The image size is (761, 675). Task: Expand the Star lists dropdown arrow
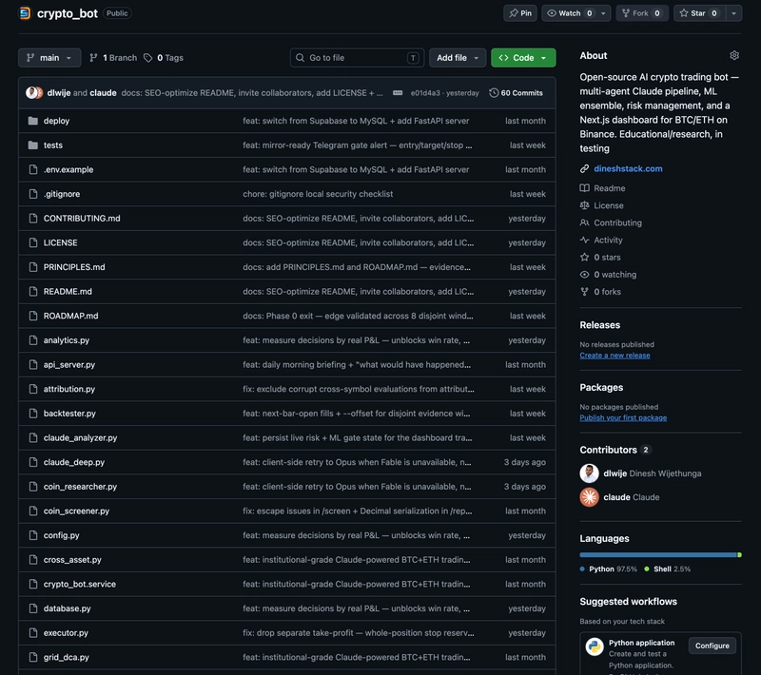pos(733,13)
